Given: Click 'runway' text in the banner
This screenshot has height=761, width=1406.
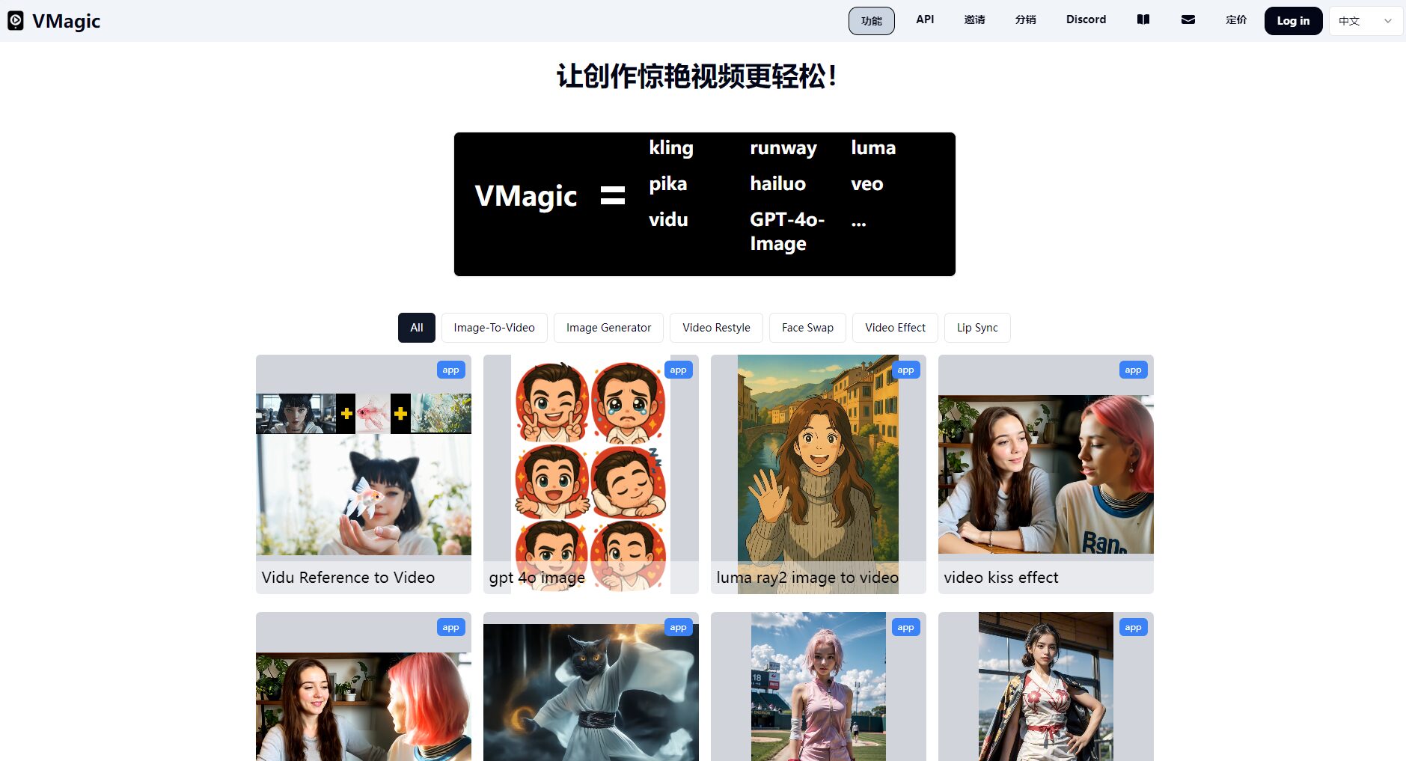Looking at the screenshot, I should pyautogui.click(x=783, y=148).
